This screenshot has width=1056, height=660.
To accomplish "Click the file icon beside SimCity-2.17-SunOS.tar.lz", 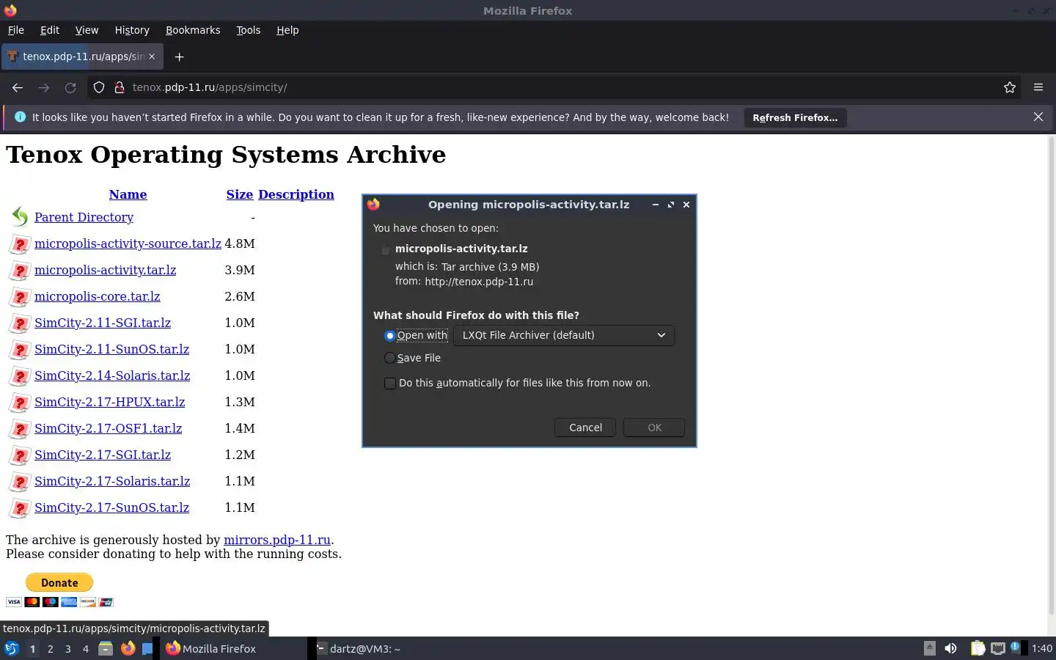I will [x=20, y=507].
